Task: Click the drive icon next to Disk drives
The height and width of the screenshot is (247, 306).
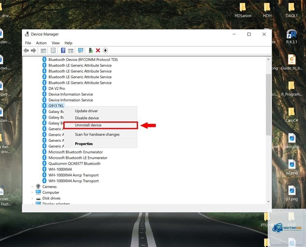Action: pyautogui.click(x=38, y=198)
